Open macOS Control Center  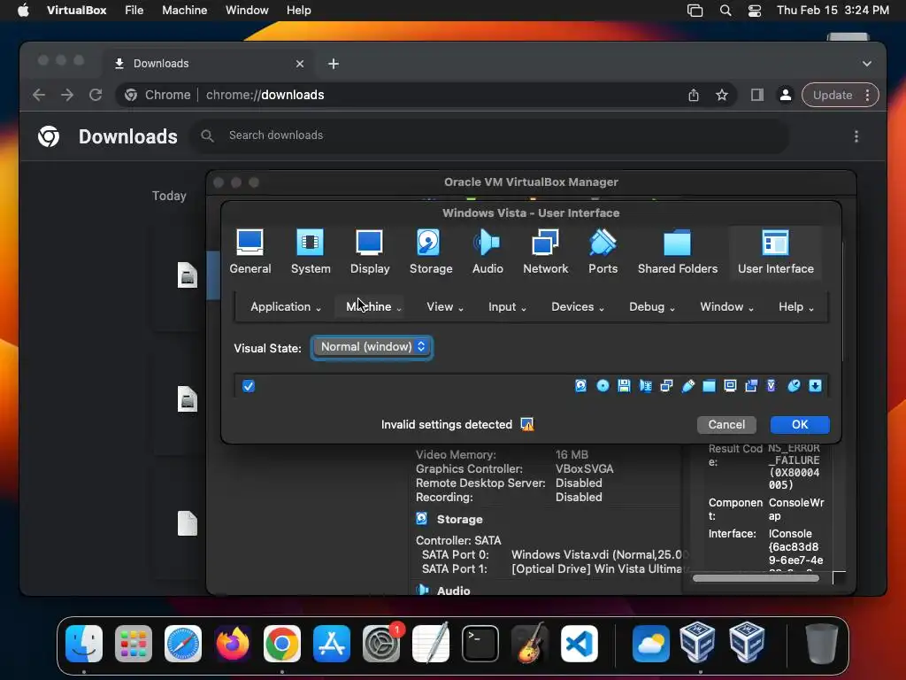click(x=754, y=11)
